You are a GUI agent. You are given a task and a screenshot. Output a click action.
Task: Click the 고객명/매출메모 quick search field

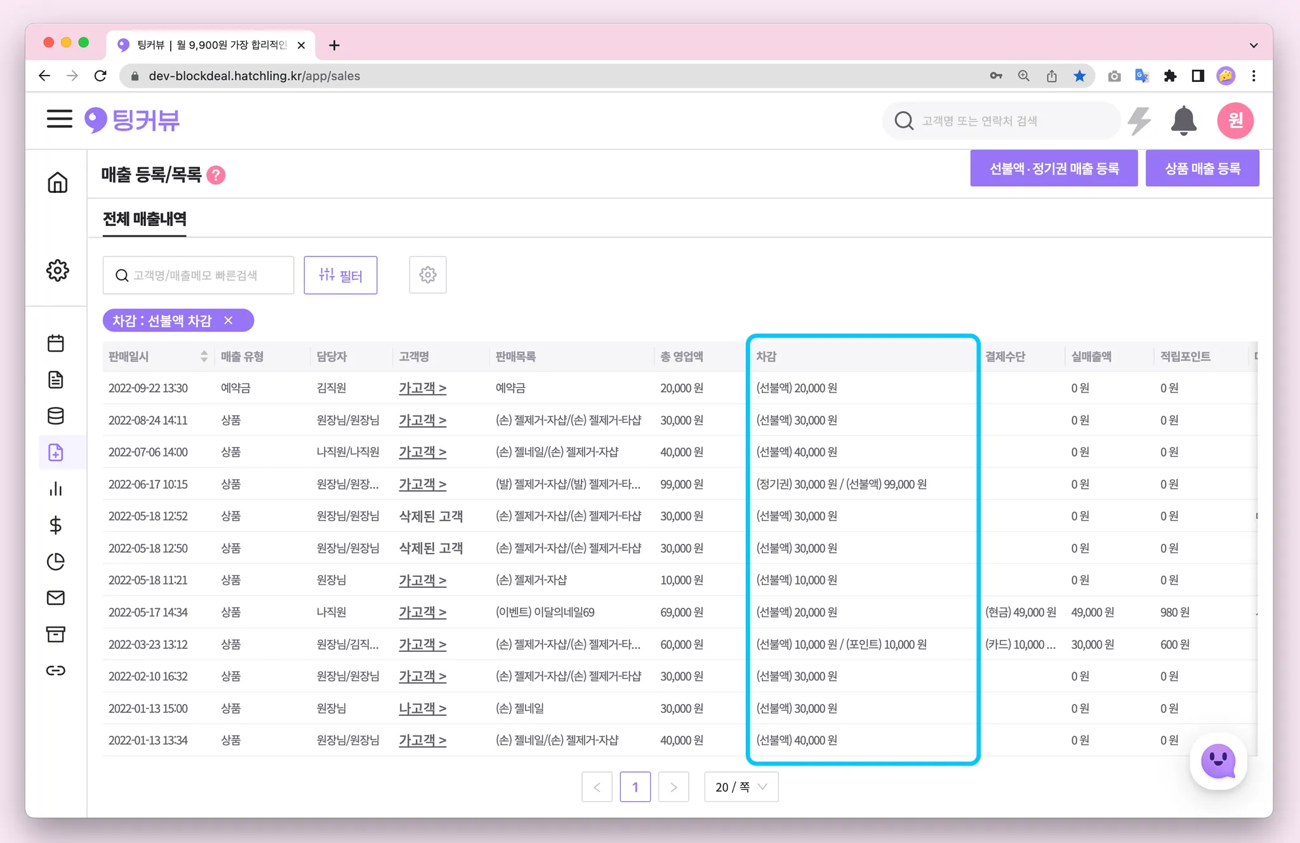point(198,275)
